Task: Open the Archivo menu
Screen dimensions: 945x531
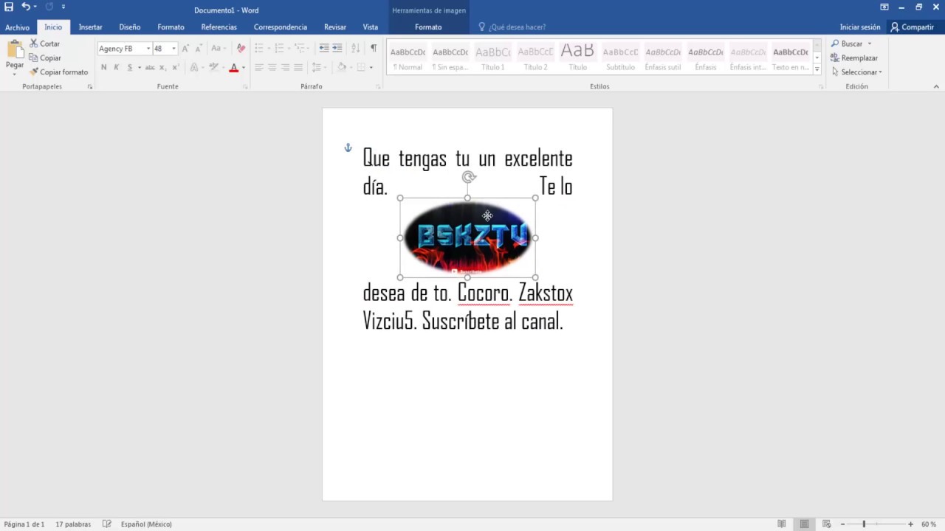Action: click(x=17, y=27)
